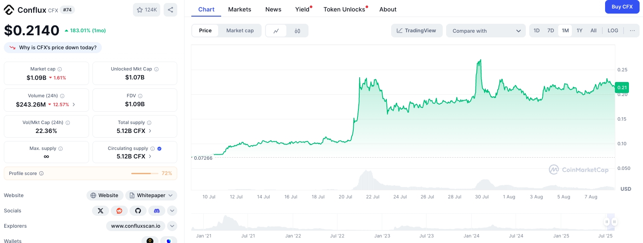Set chart range to 1Y

tap(580, 31)
